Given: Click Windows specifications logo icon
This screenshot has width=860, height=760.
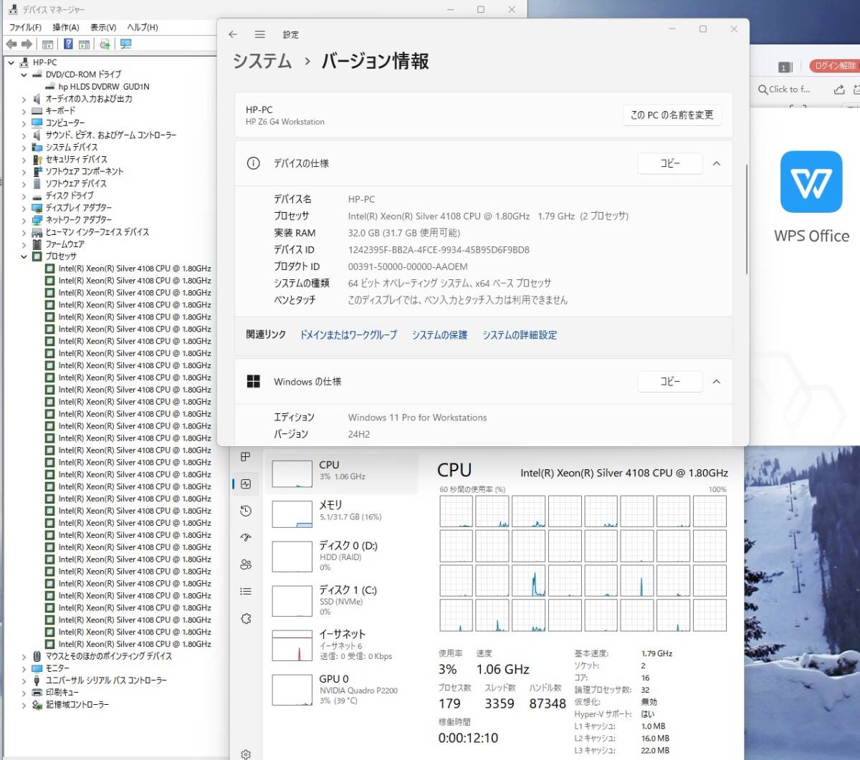Looking at the screenshot, I should pos(253,382).
